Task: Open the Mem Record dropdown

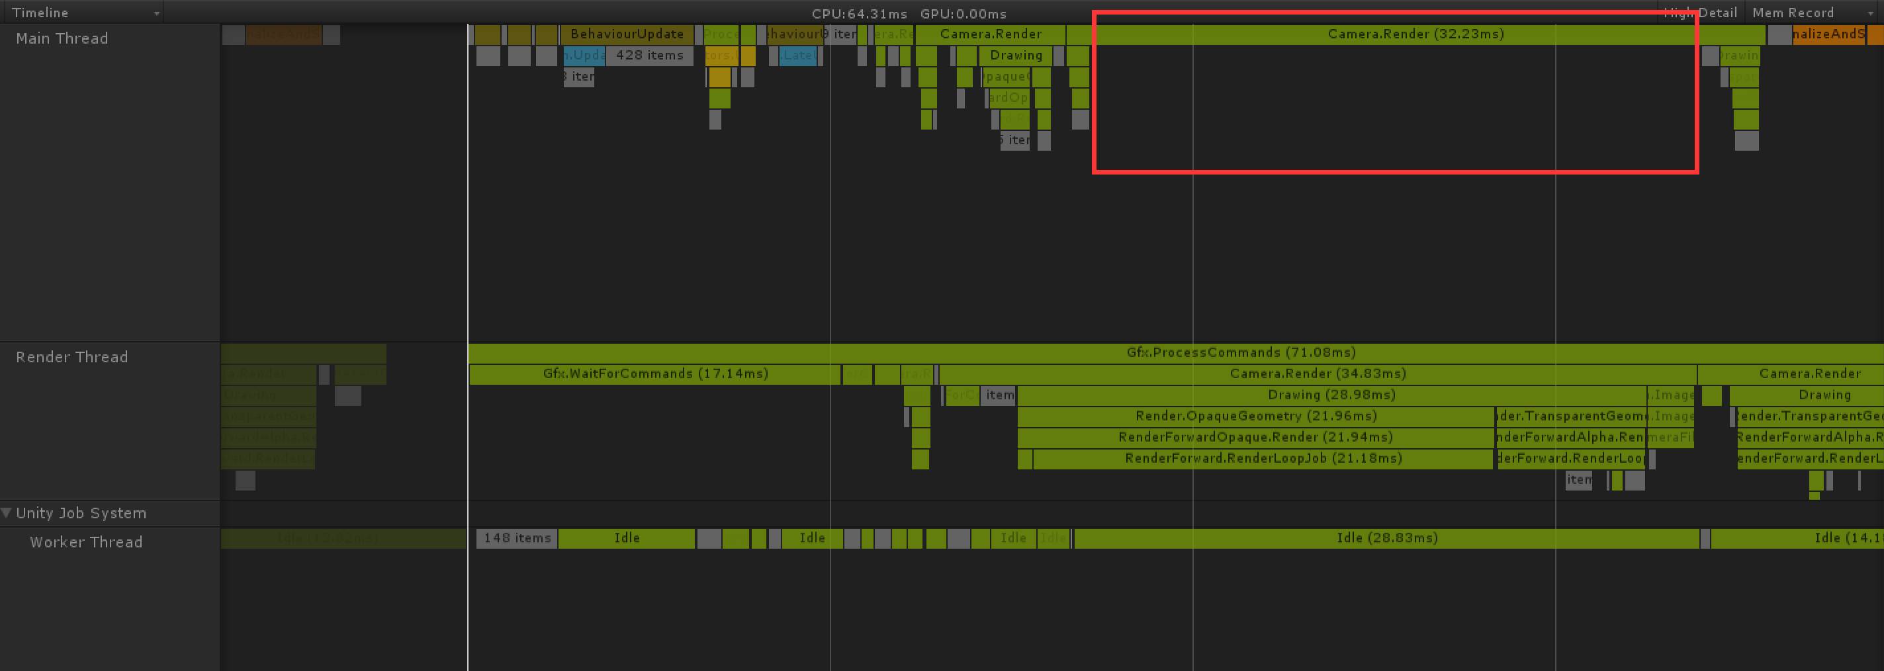Action: click(1813, 13)
